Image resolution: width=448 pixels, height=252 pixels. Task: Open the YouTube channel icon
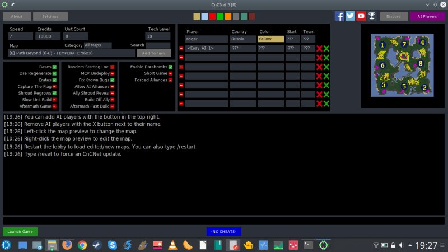(361, 16)
